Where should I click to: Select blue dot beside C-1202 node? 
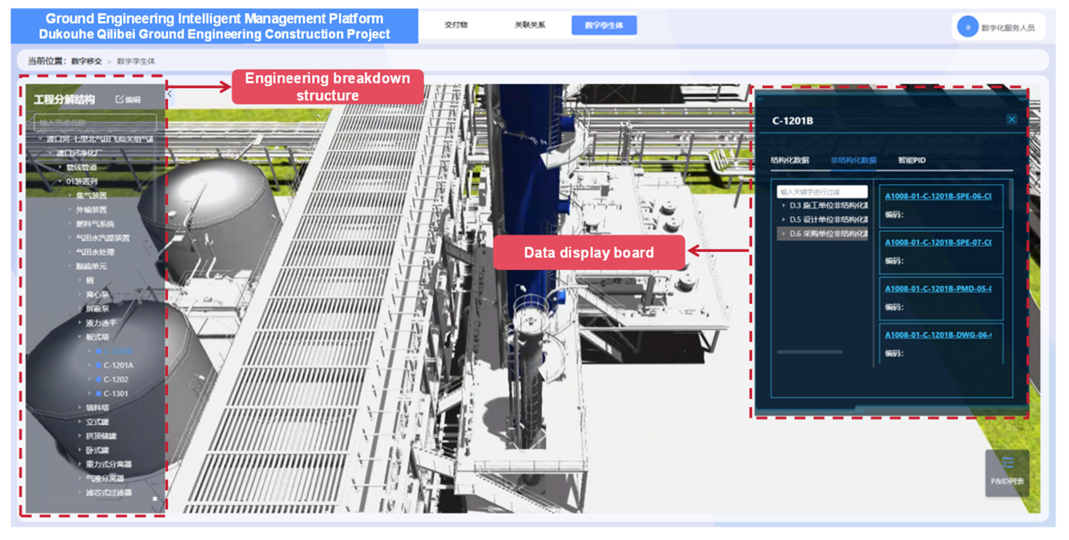[99, 379]
